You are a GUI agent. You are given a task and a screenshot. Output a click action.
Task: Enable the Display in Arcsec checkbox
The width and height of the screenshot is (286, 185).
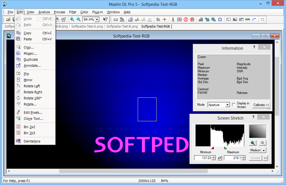coord(234,105)
